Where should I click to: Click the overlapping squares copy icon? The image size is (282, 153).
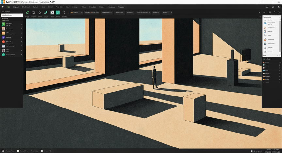click(64, 13)
